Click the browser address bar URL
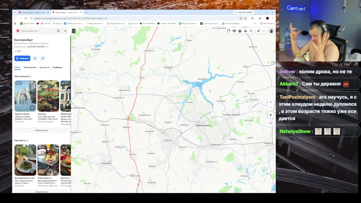Viewport: 361px width, 203px height. pyautogui.click(x=71, y=18)
